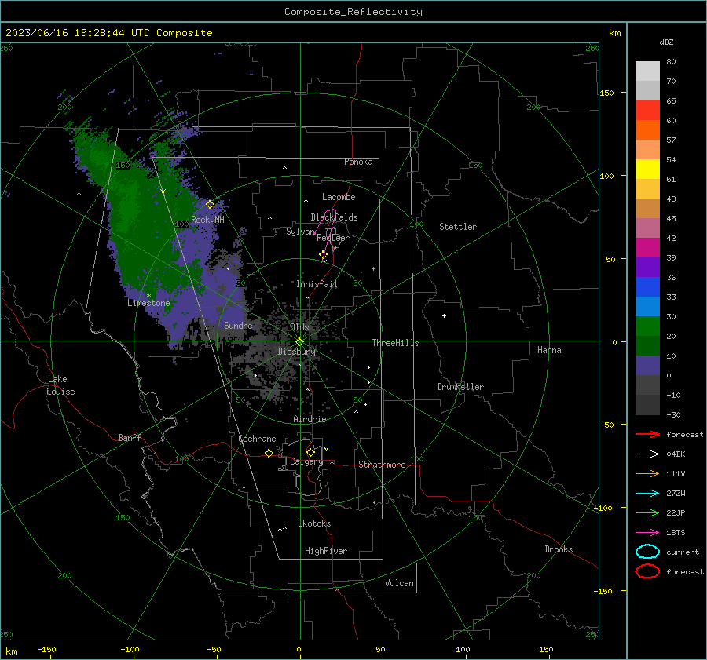The height and width of the screenshot is (660, 707).
Task: Click the Vulcan city label
Action: click(399, 583)
